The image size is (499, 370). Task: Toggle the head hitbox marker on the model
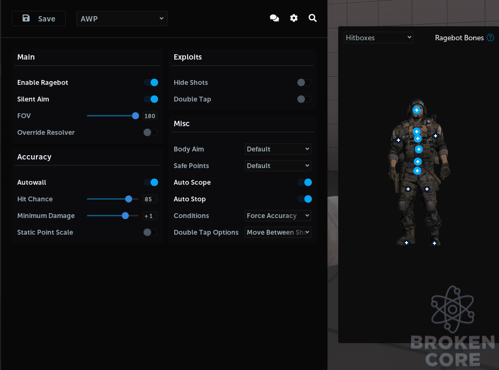pos(417,110)
